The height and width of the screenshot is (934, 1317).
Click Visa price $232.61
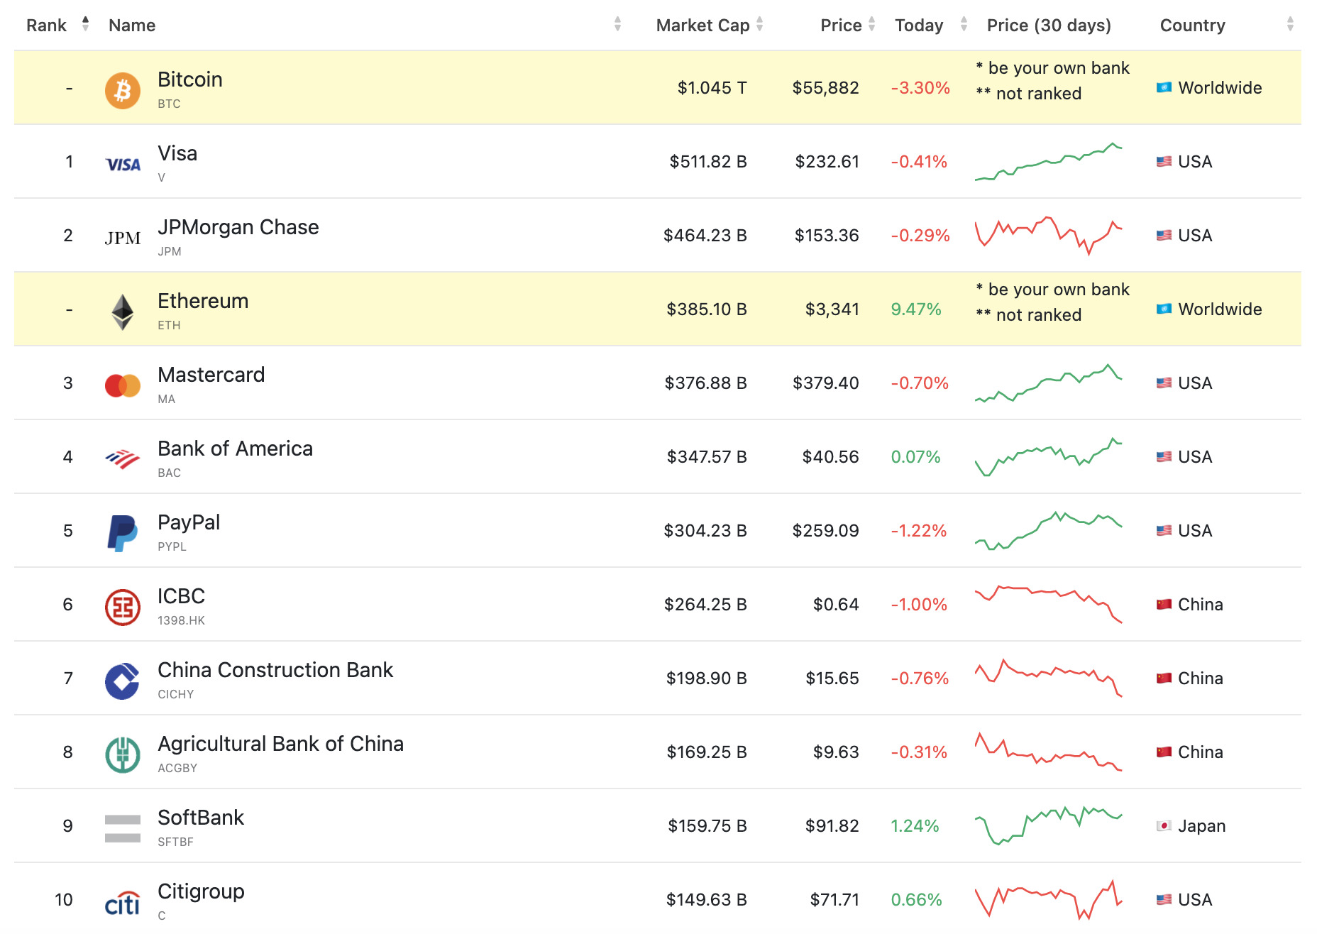pos(827,162)
